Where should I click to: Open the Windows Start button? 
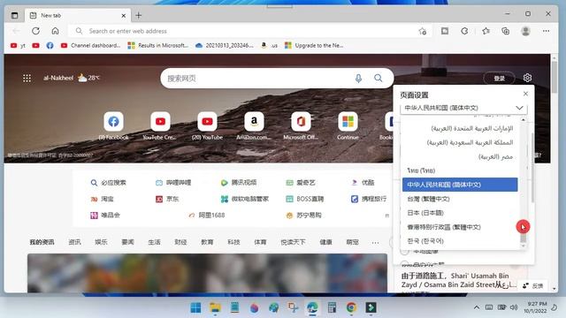195,307
